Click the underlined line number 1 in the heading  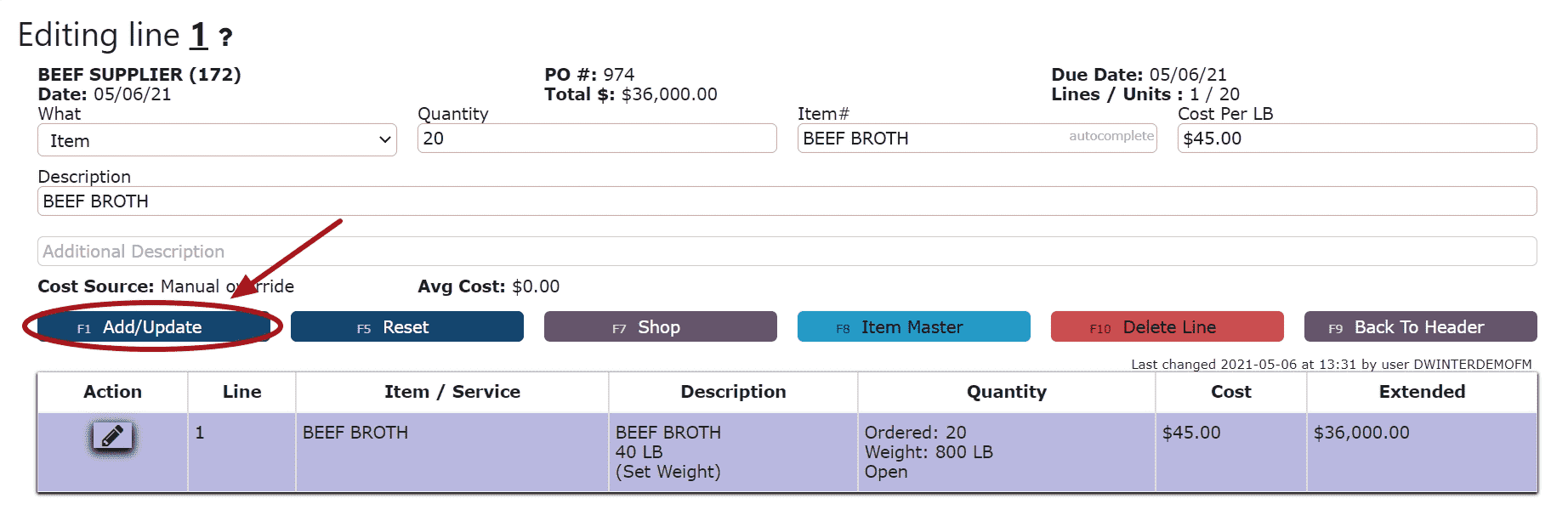pyautogui.click(x=199, y=35)
